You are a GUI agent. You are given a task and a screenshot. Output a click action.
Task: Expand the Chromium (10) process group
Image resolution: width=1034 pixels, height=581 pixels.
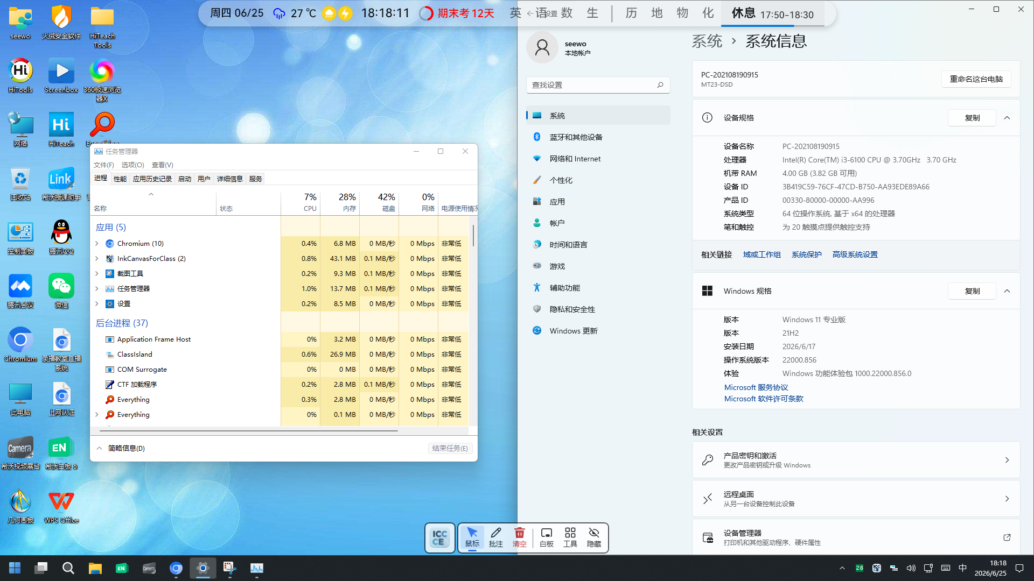(97, 244)
